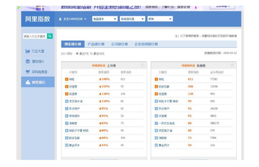Focus the 请输入行业关键词 search field
Image resolution: width=259 pixels, height=167 pixels.
click(35, 36)
